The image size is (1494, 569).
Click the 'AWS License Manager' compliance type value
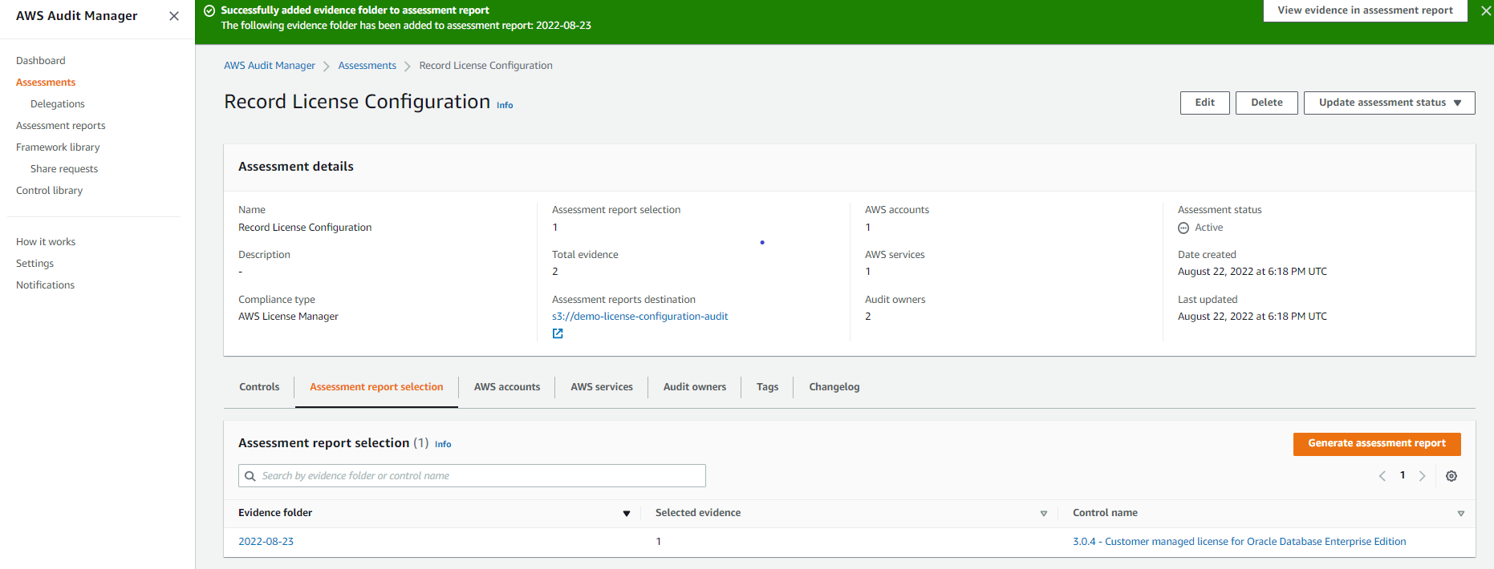(x=288, y=317)
